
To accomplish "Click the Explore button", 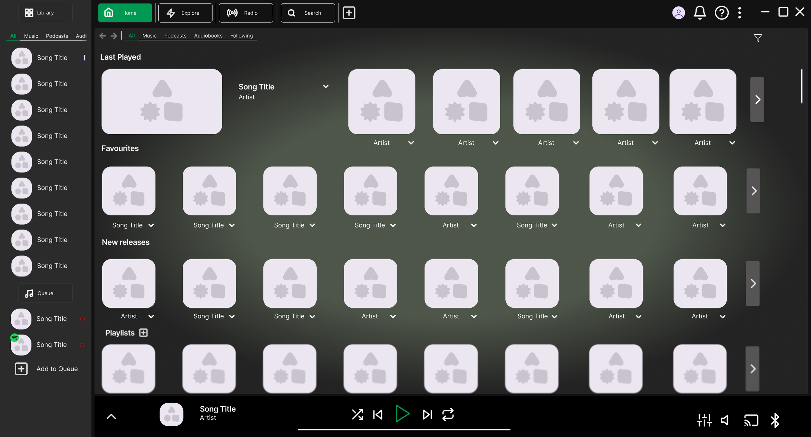I will click(185, 13).
